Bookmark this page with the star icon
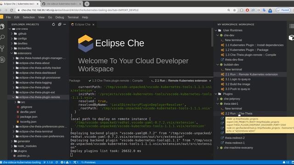The height and width of the screenshot is (165, 294). pyautogui.click(x=234, y=10)
